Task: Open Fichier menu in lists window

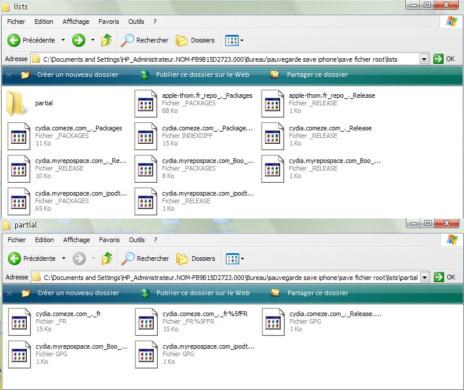Action: (16, 22)
